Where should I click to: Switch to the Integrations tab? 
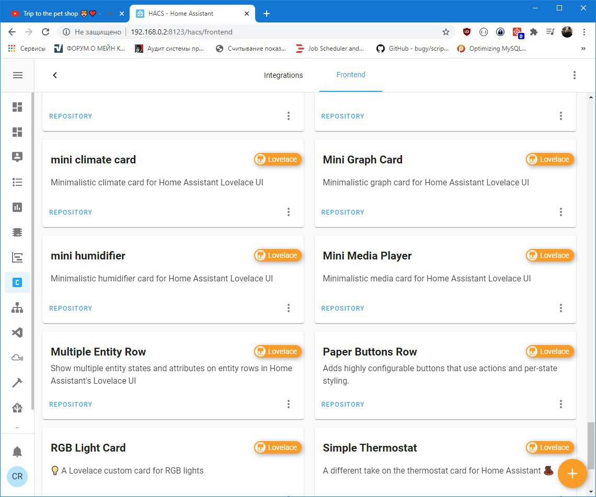[x=283, y=75]
